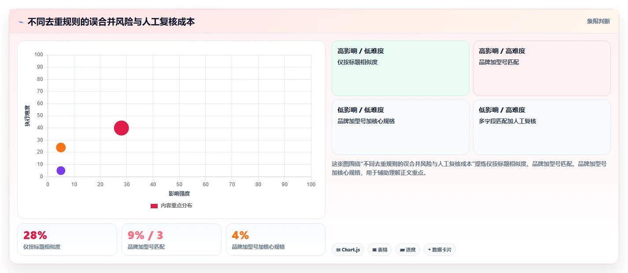
Task: Open the 低影响 / 高难度 quadrant card
Action: (542, 127)
